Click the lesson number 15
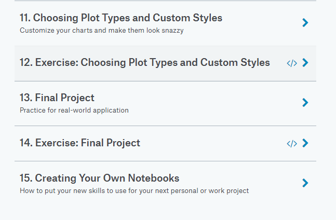Image resolution: width=336 pixels, height=220 pixels. [x=25, y=178]
